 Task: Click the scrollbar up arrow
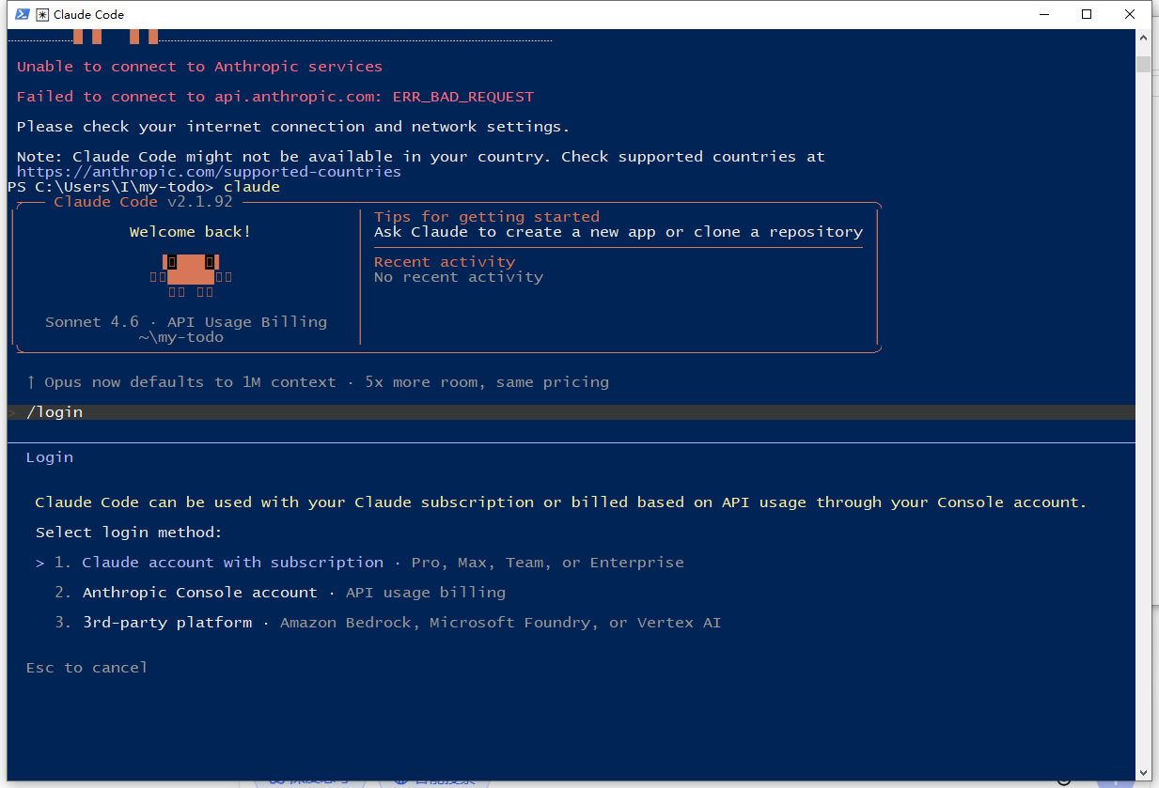click(x=1143, y=38)
